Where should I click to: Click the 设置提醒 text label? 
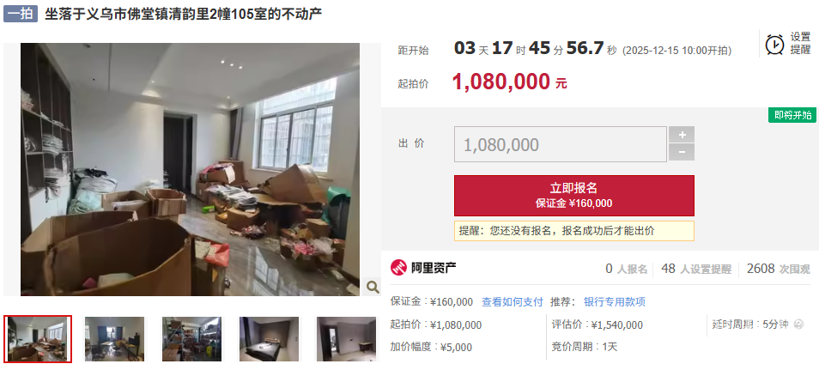pyautogui.click(x=800, y=44)
